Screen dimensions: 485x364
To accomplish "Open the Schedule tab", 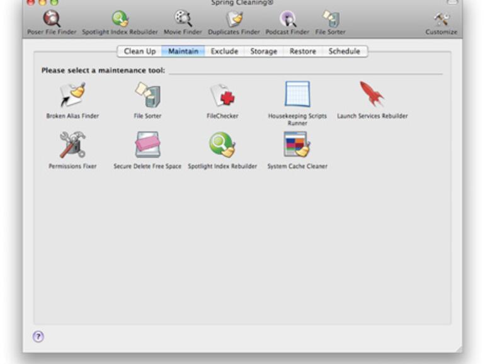I will [345, 52].
